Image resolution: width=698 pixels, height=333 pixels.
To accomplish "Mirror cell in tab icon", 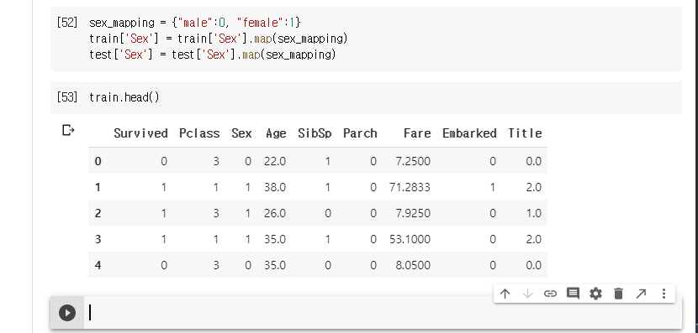I will [x=641, y=294].
